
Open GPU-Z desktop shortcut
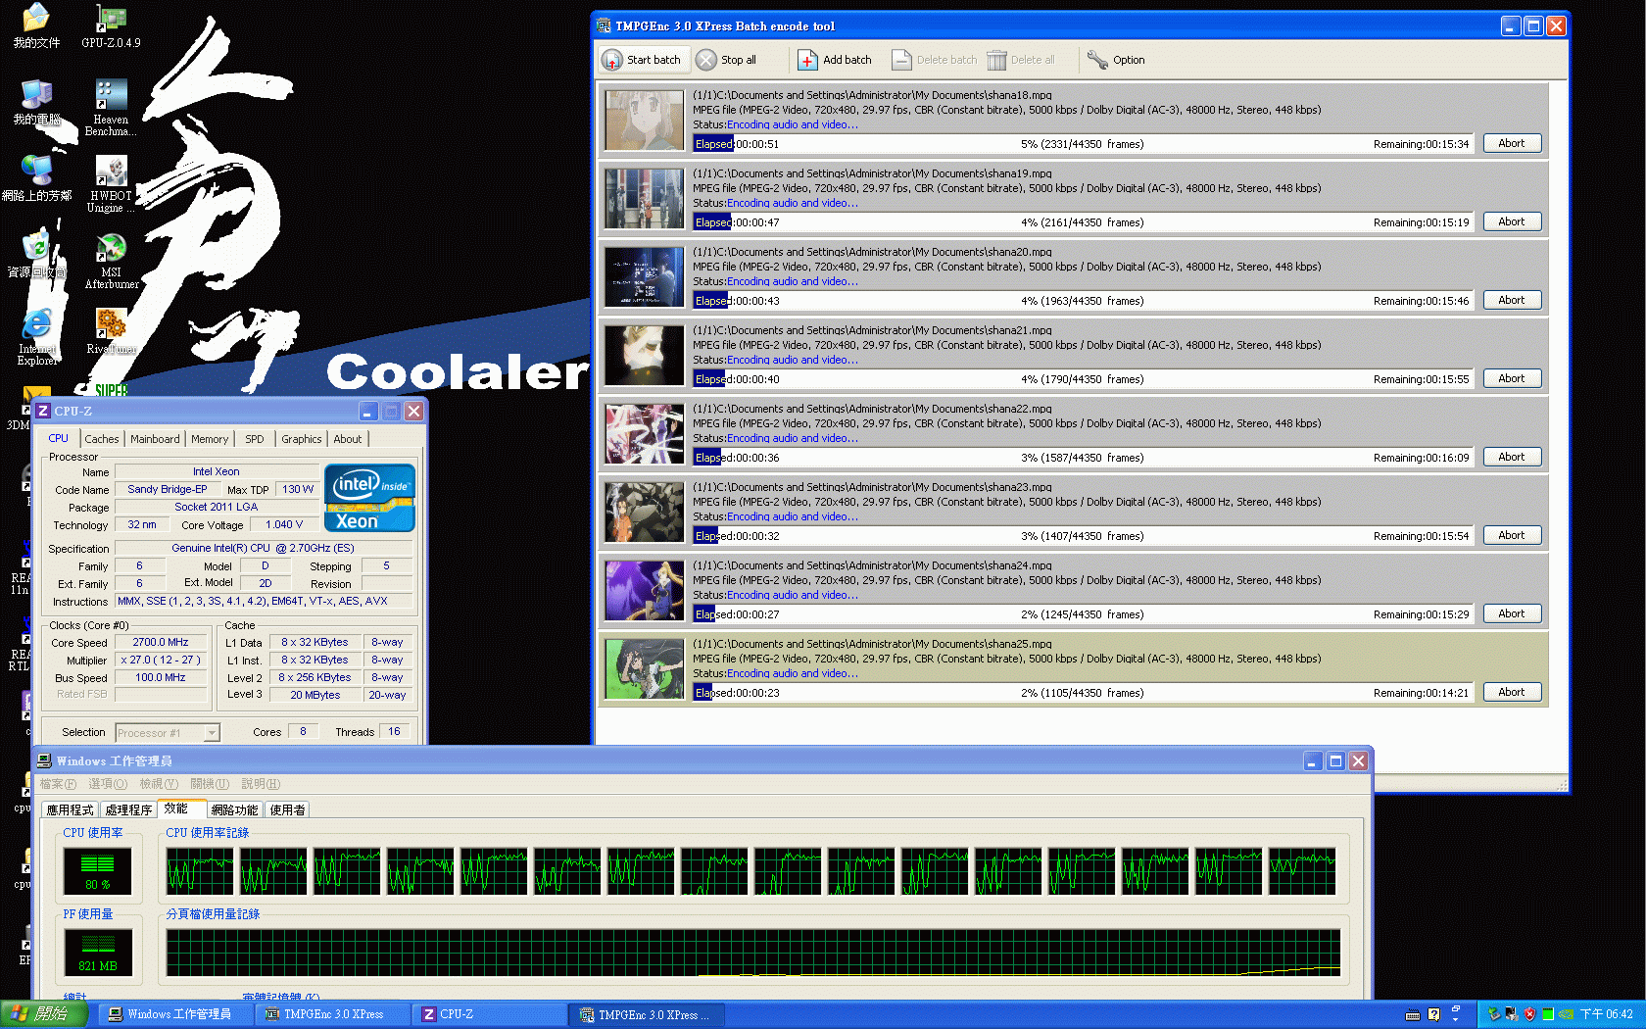111,22
